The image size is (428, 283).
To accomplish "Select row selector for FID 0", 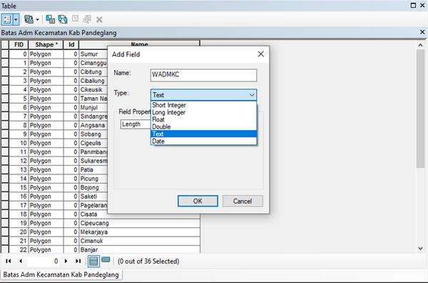I will point(5,54).
